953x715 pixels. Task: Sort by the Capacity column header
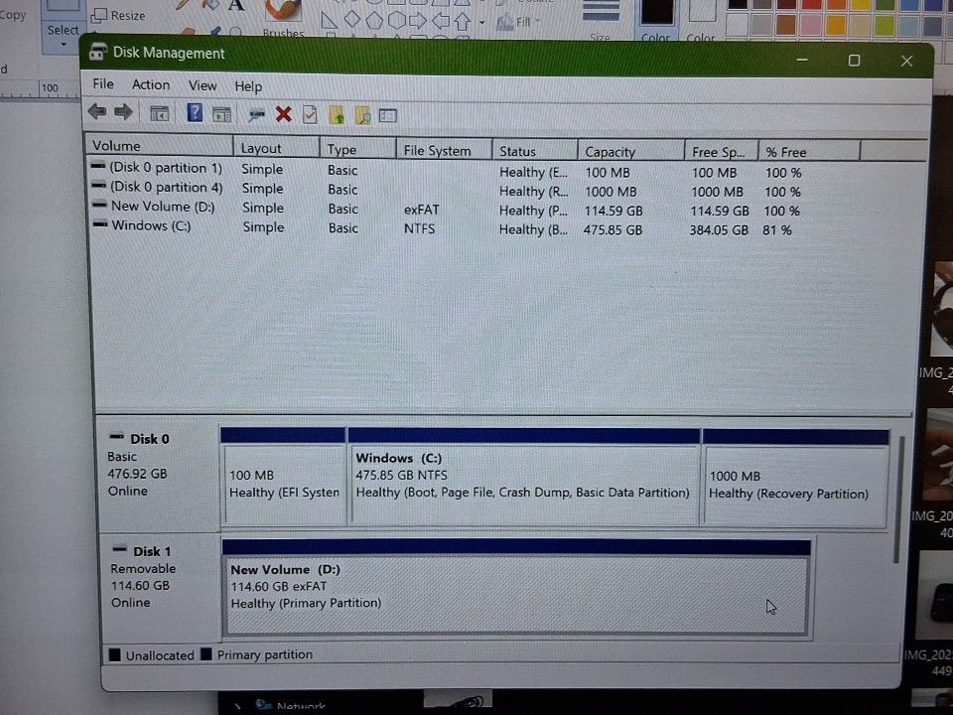tap(631, 151)
